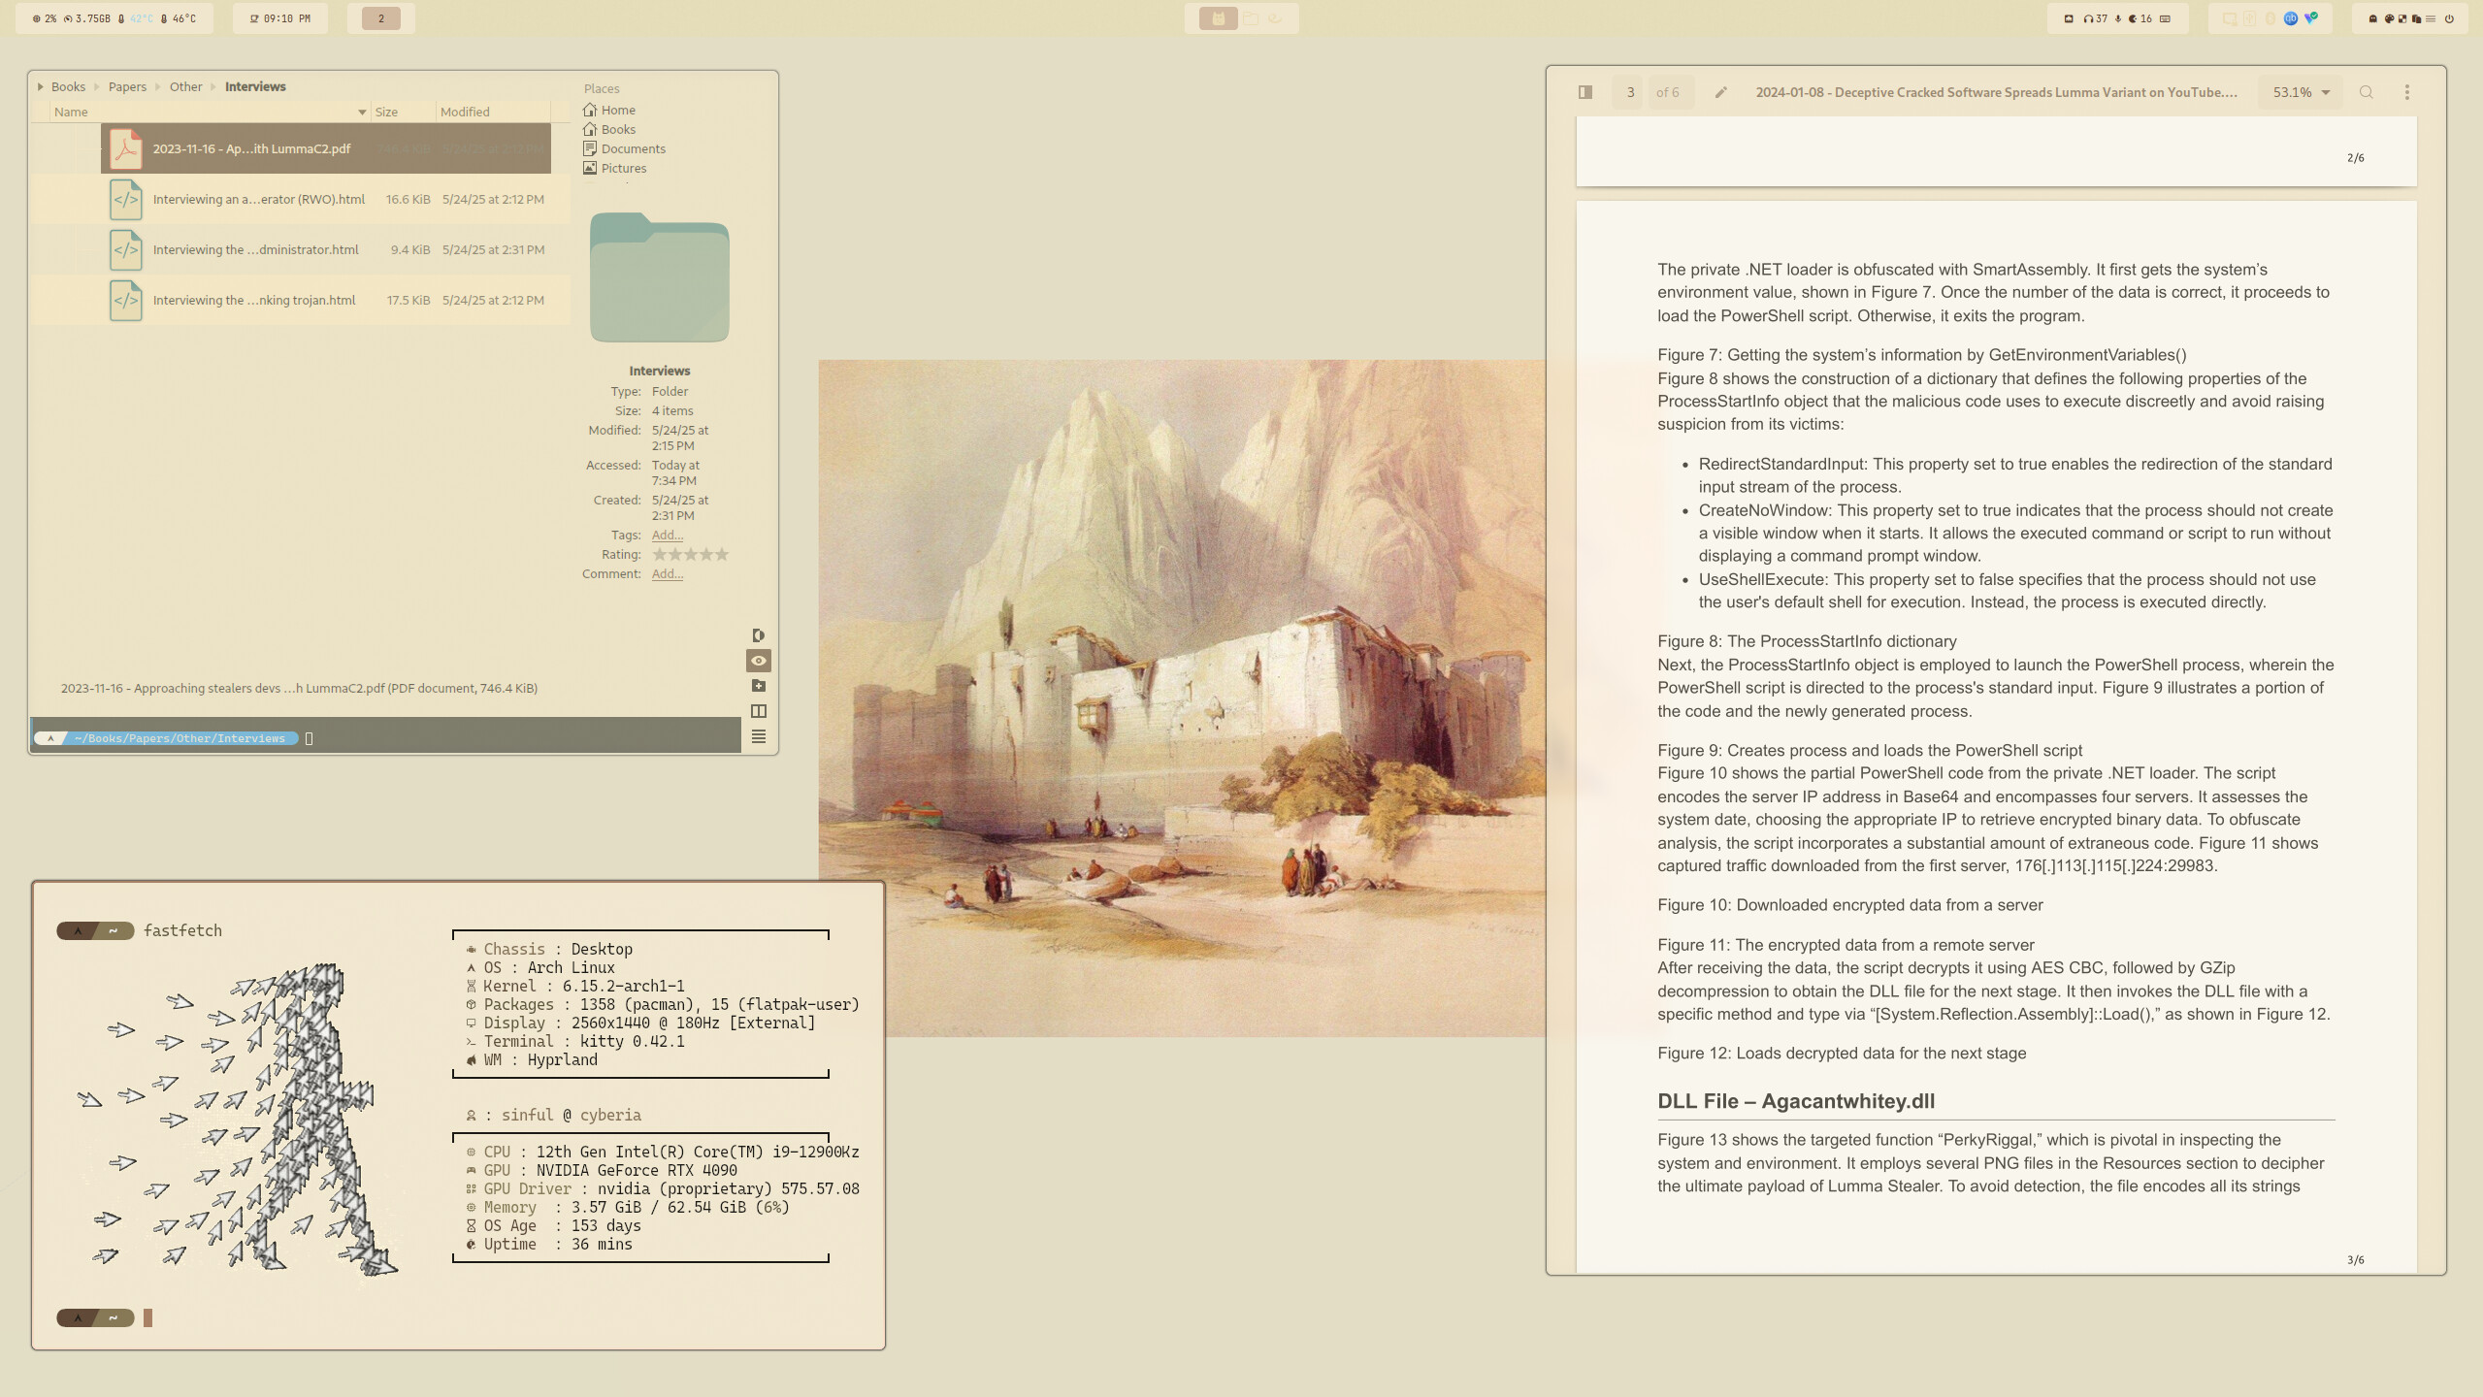2483x1397 pixels.
Task: Click the Figure 8 ProcessStartInfo dictionary caption
Action: (x=1807, y=641)
